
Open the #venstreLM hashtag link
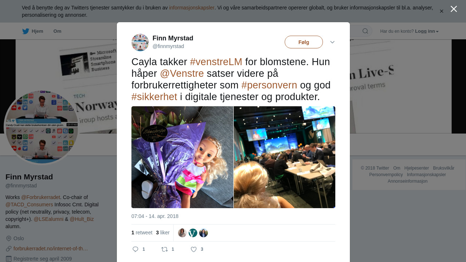point(216,62)
